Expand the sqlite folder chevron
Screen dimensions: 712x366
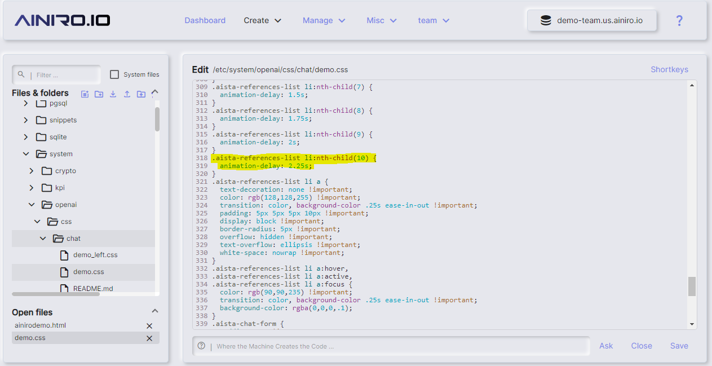coord(26,137)
